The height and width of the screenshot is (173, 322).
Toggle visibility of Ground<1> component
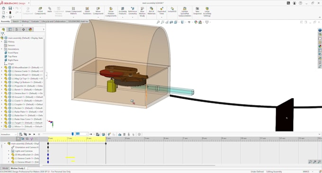9,97
